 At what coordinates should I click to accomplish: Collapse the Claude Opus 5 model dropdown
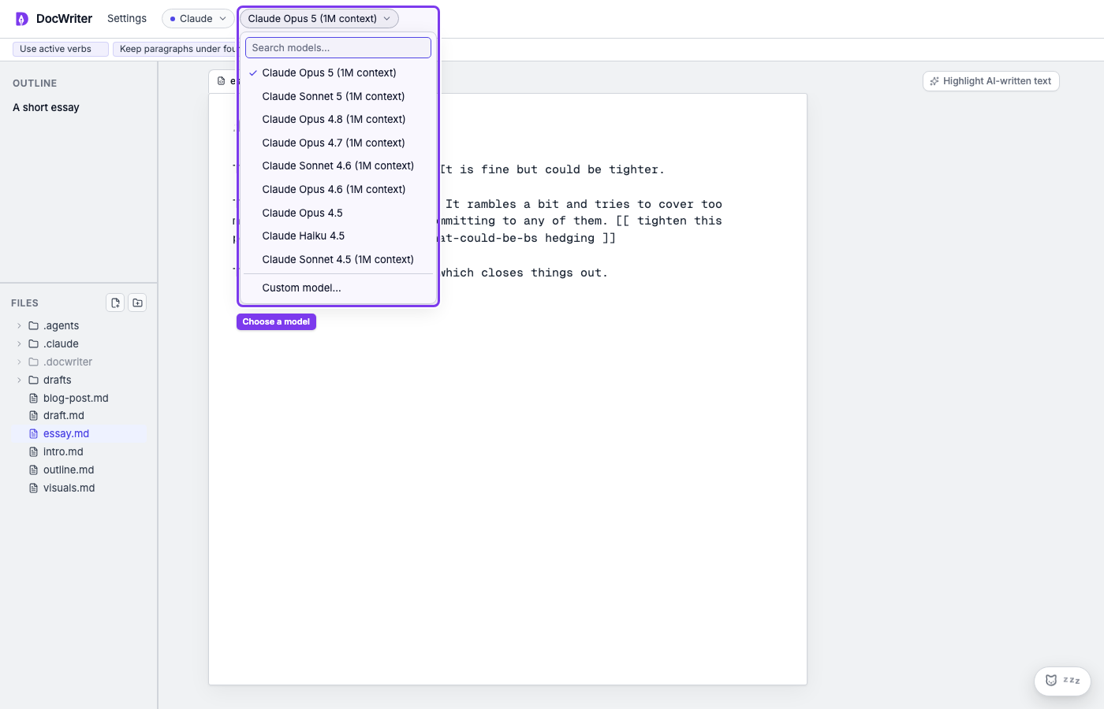click(x=319, y=19)
